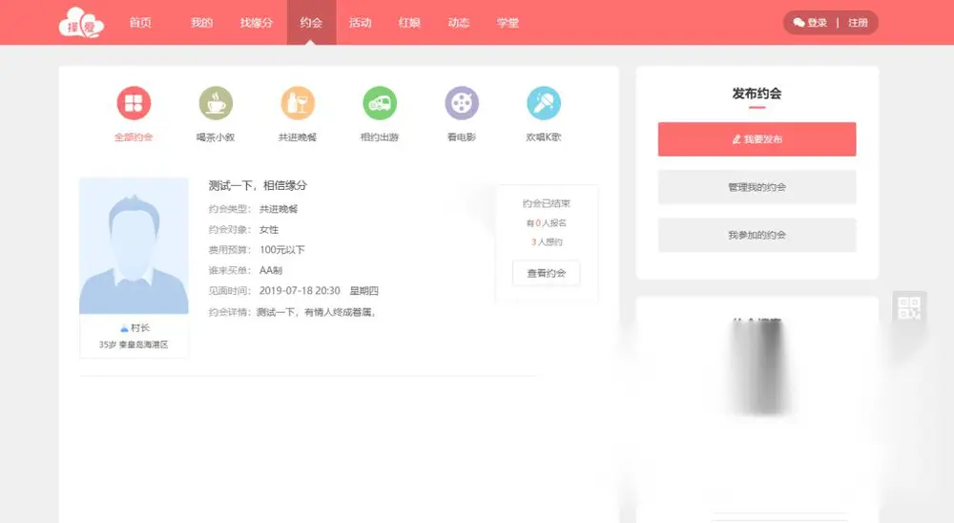This screenshot has width=954, height=523.
Task: Open the 首页 nav item
Action: pyautogui.click(x=140, y=23)
